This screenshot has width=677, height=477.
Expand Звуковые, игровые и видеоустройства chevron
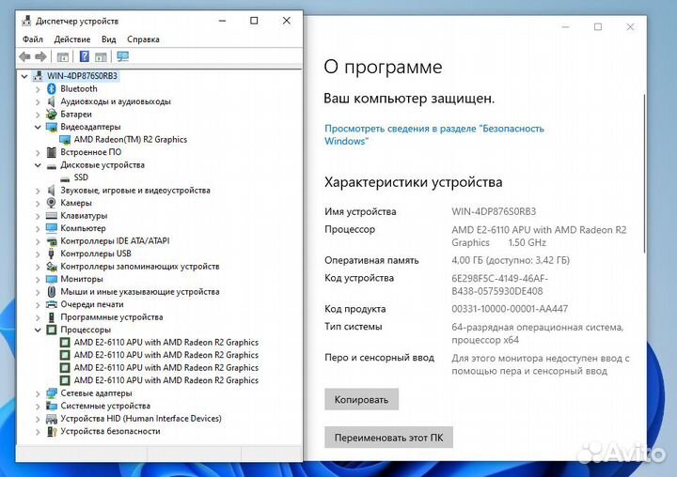tap(38, 191)
